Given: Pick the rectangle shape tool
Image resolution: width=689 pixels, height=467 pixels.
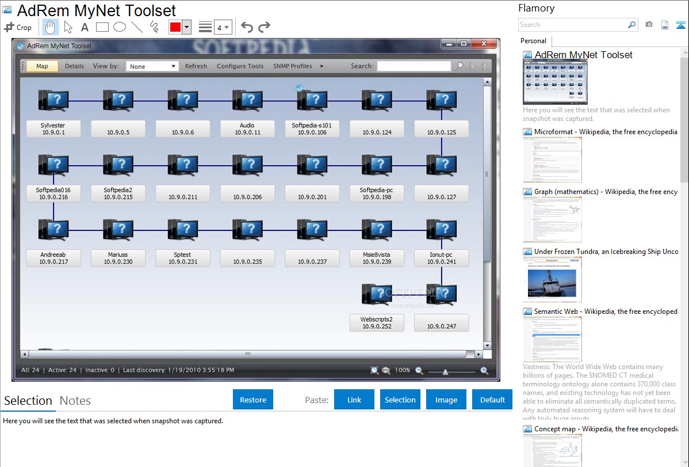Looking at the screenshot, I should point(102,27).
